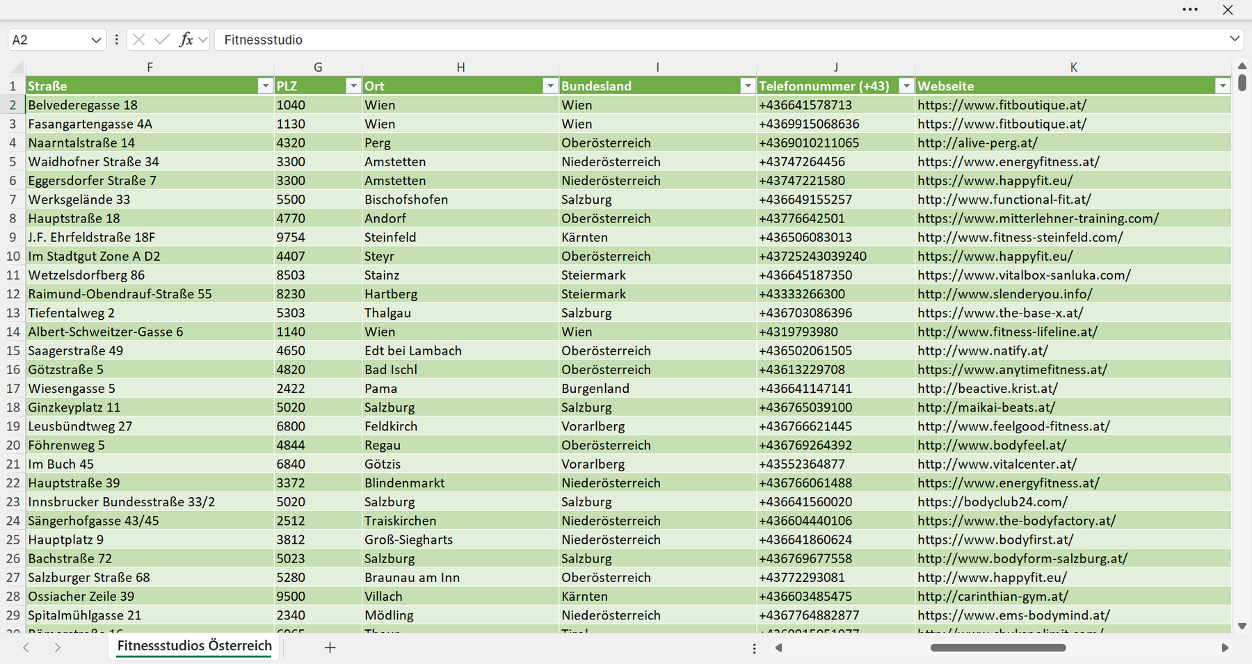Image resolution: width=1252 pixels, height=664 pixels.
Task: Go to next sheet arrow
Action: click(x=58, y=647)
